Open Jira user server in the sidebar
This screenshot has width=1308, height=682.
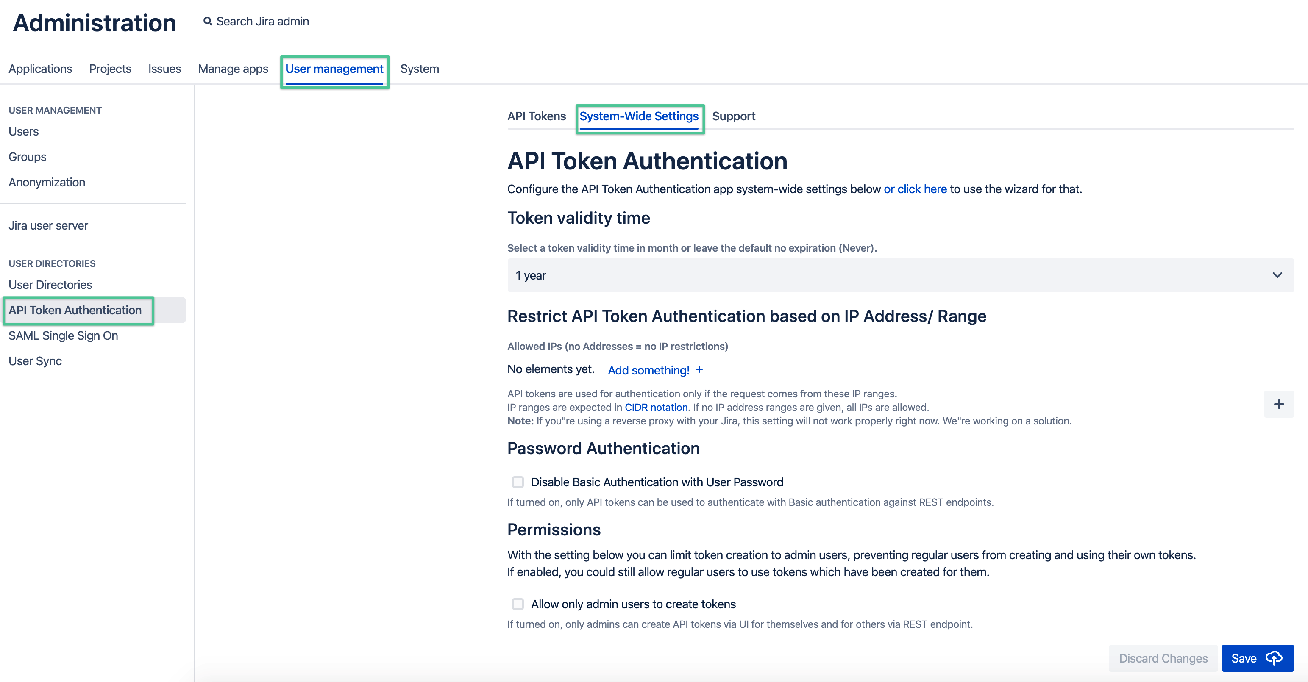tap(48, 225)
